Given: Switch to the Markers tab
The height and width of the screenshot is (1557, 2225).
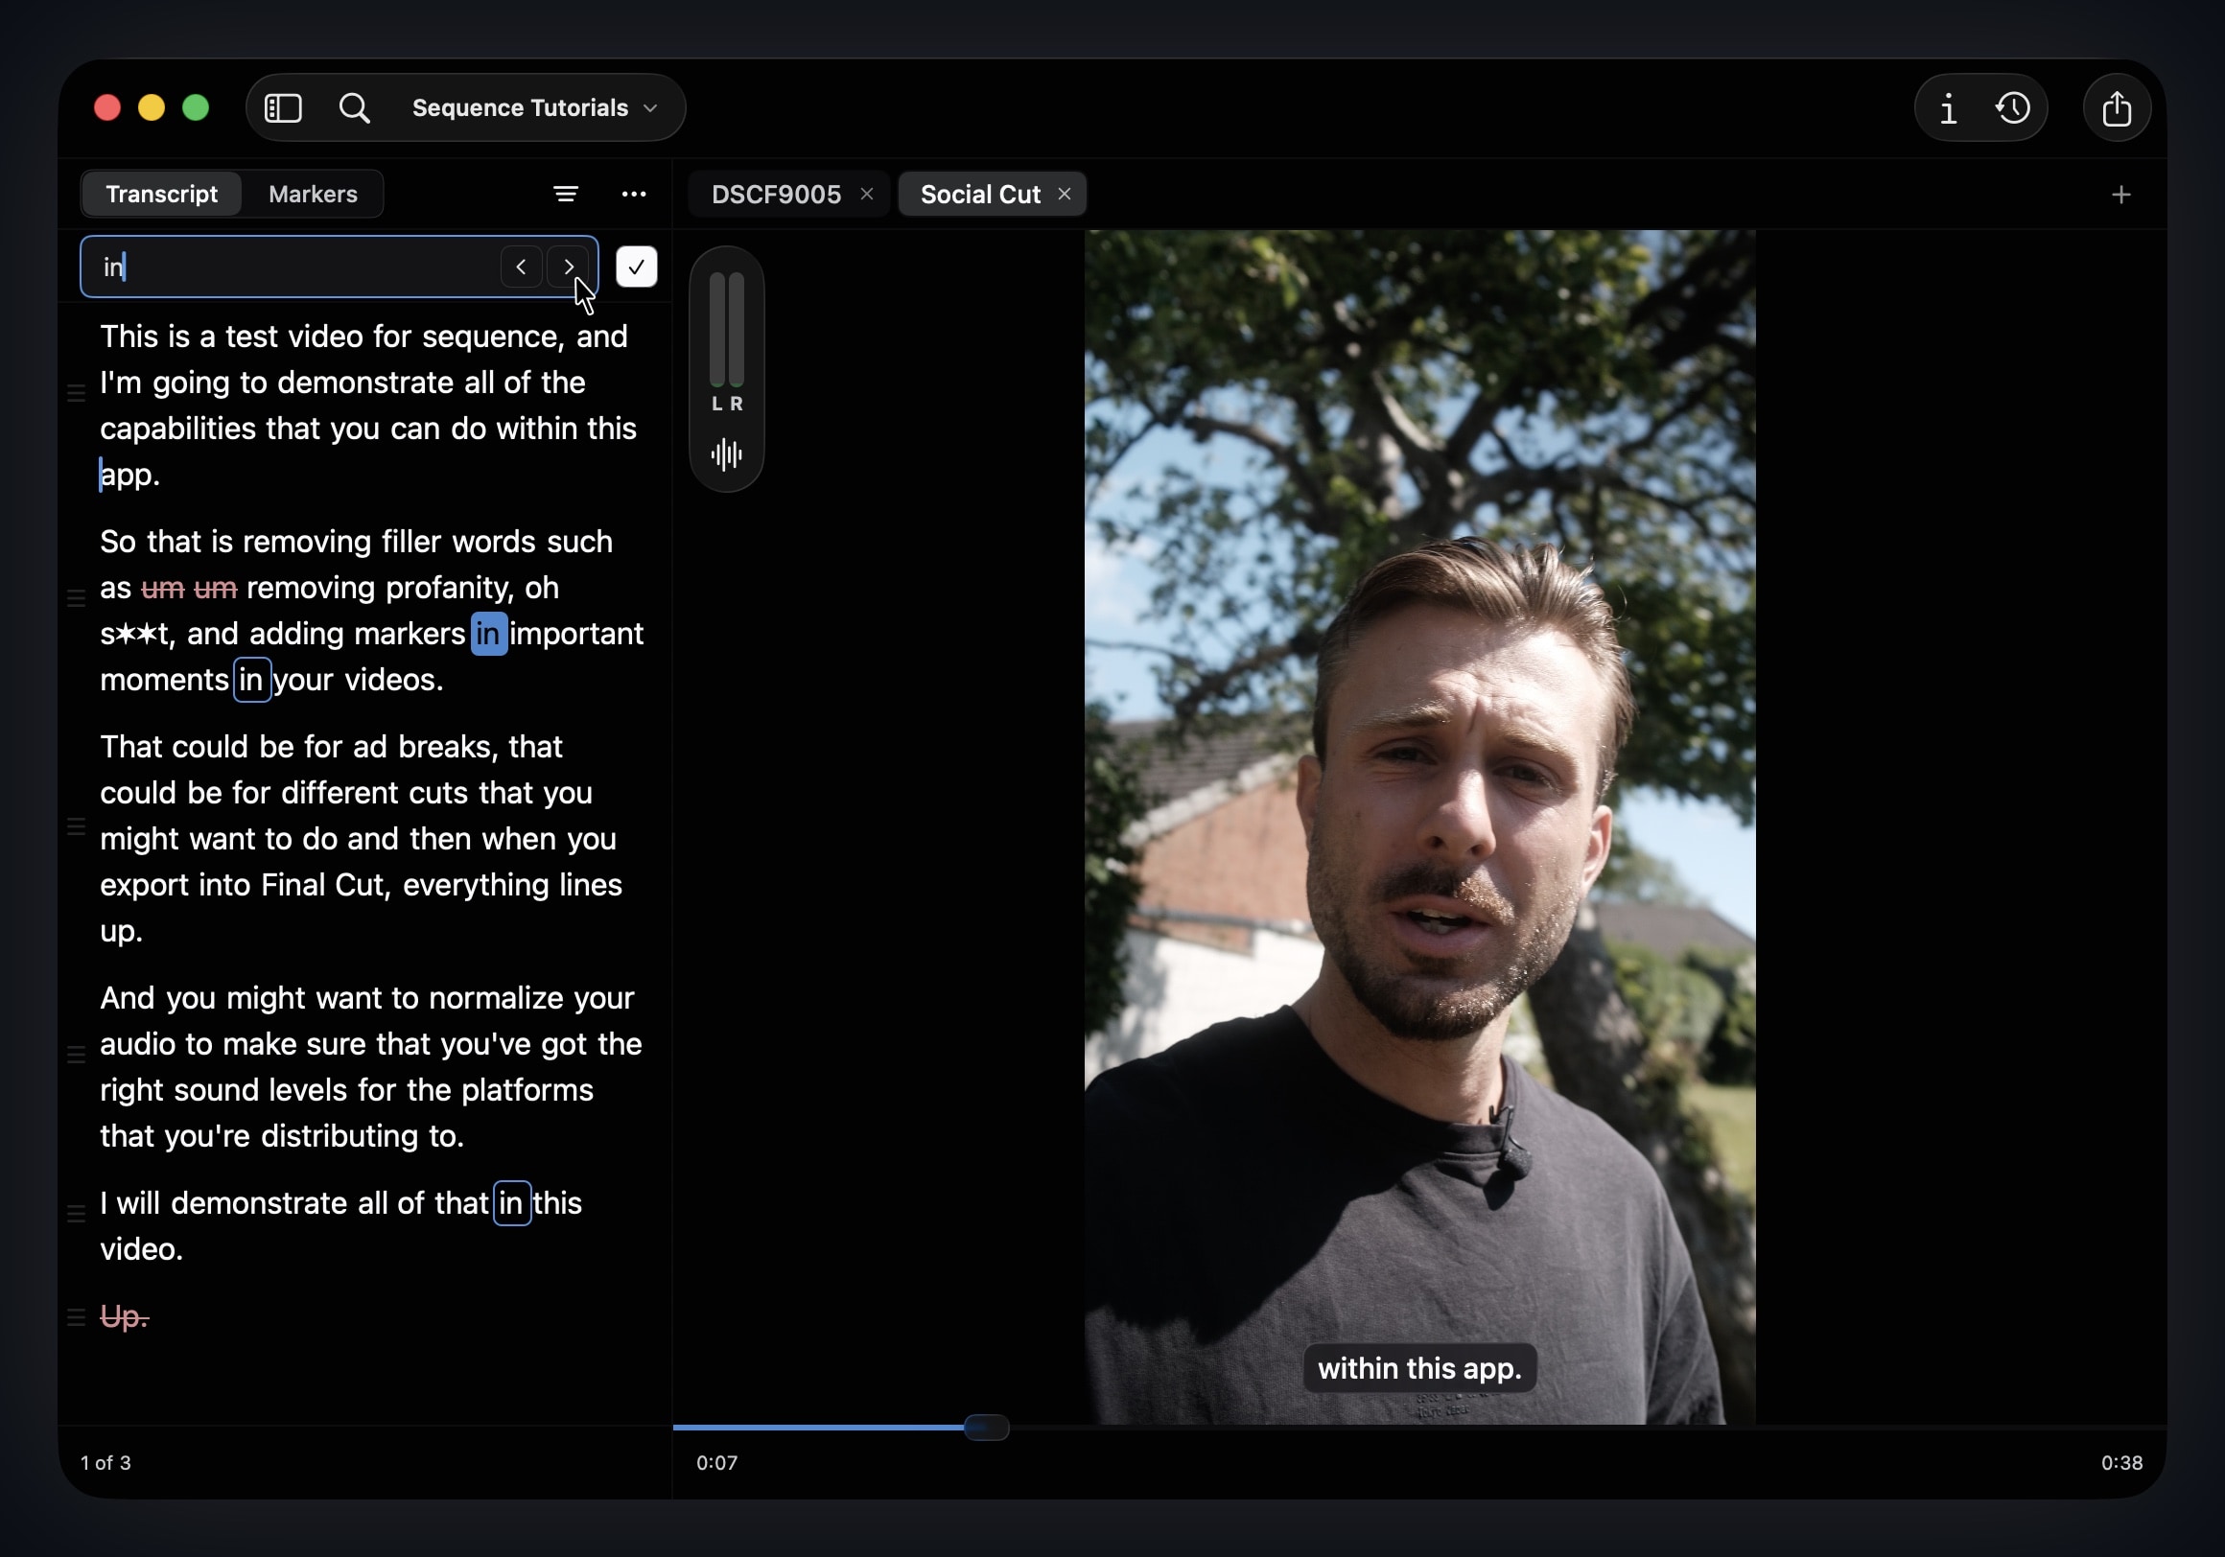Looking at the screenshot, I should (313, 194).
